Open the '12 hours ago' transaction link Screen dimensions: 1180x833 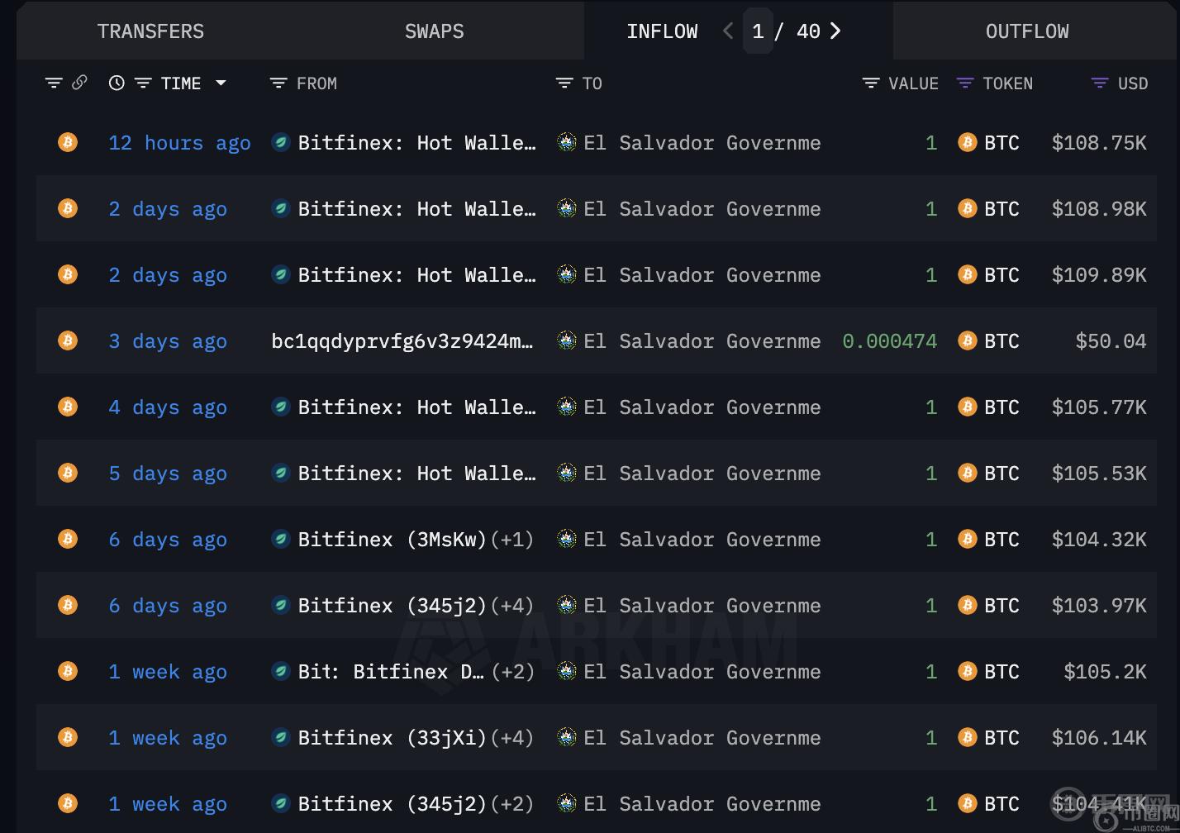click(x=179, y=143)
